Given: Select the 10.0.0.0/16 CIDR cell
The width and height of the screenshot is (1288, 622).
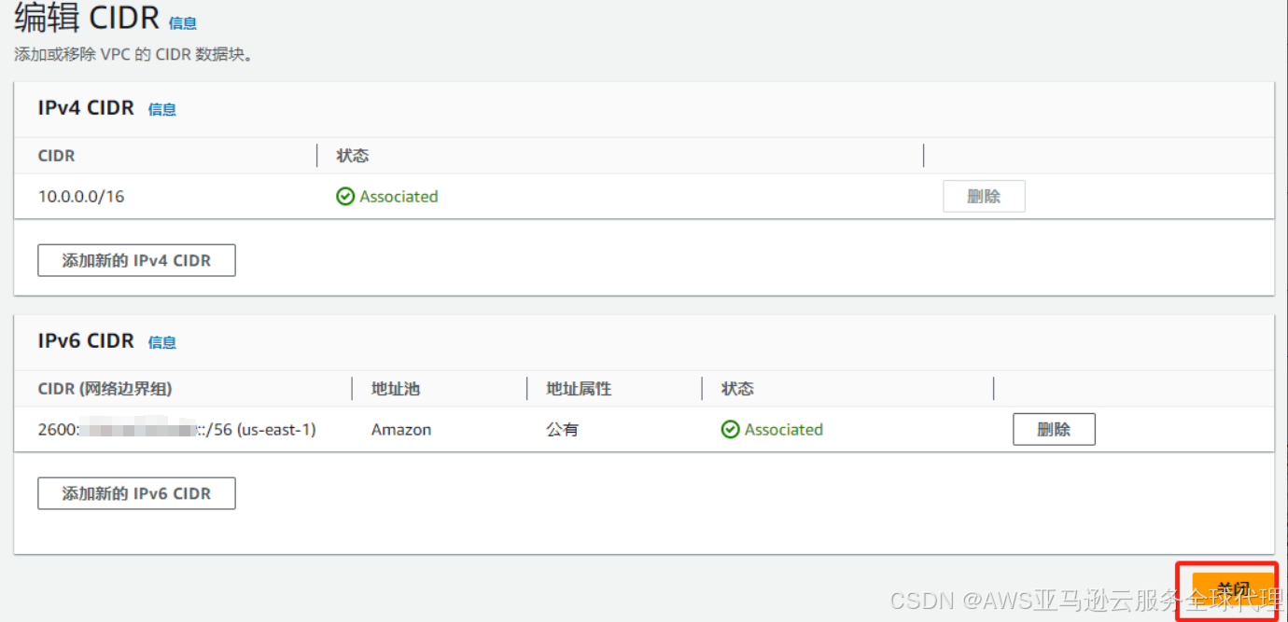Looking at the screenshot, I should coord(81,197).
